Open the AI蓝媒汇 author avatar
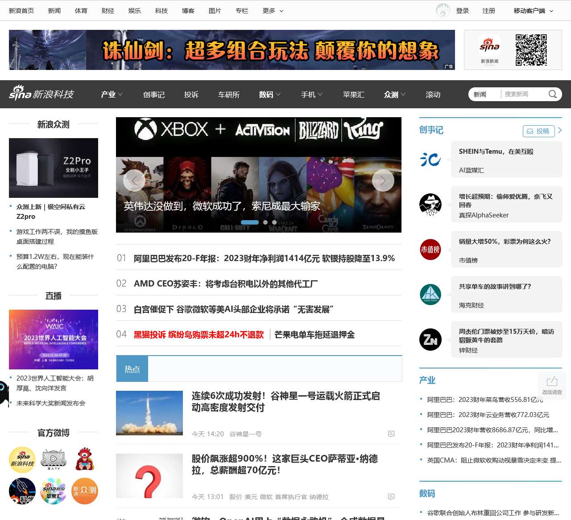 pyautogui.click(x=430, y=160)
